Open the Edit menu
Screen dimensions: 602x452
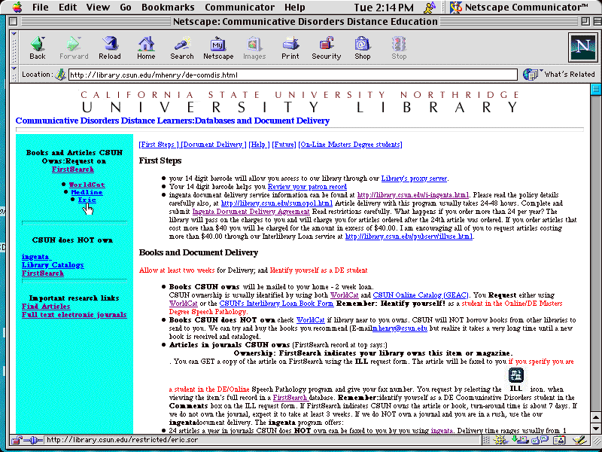(68, 7)
